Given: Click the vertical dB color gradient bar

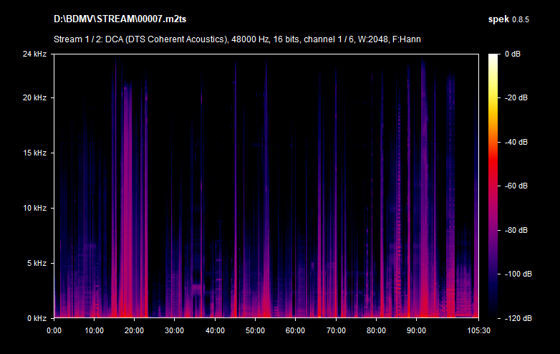Looking at the screenshot, I should 493,186.
